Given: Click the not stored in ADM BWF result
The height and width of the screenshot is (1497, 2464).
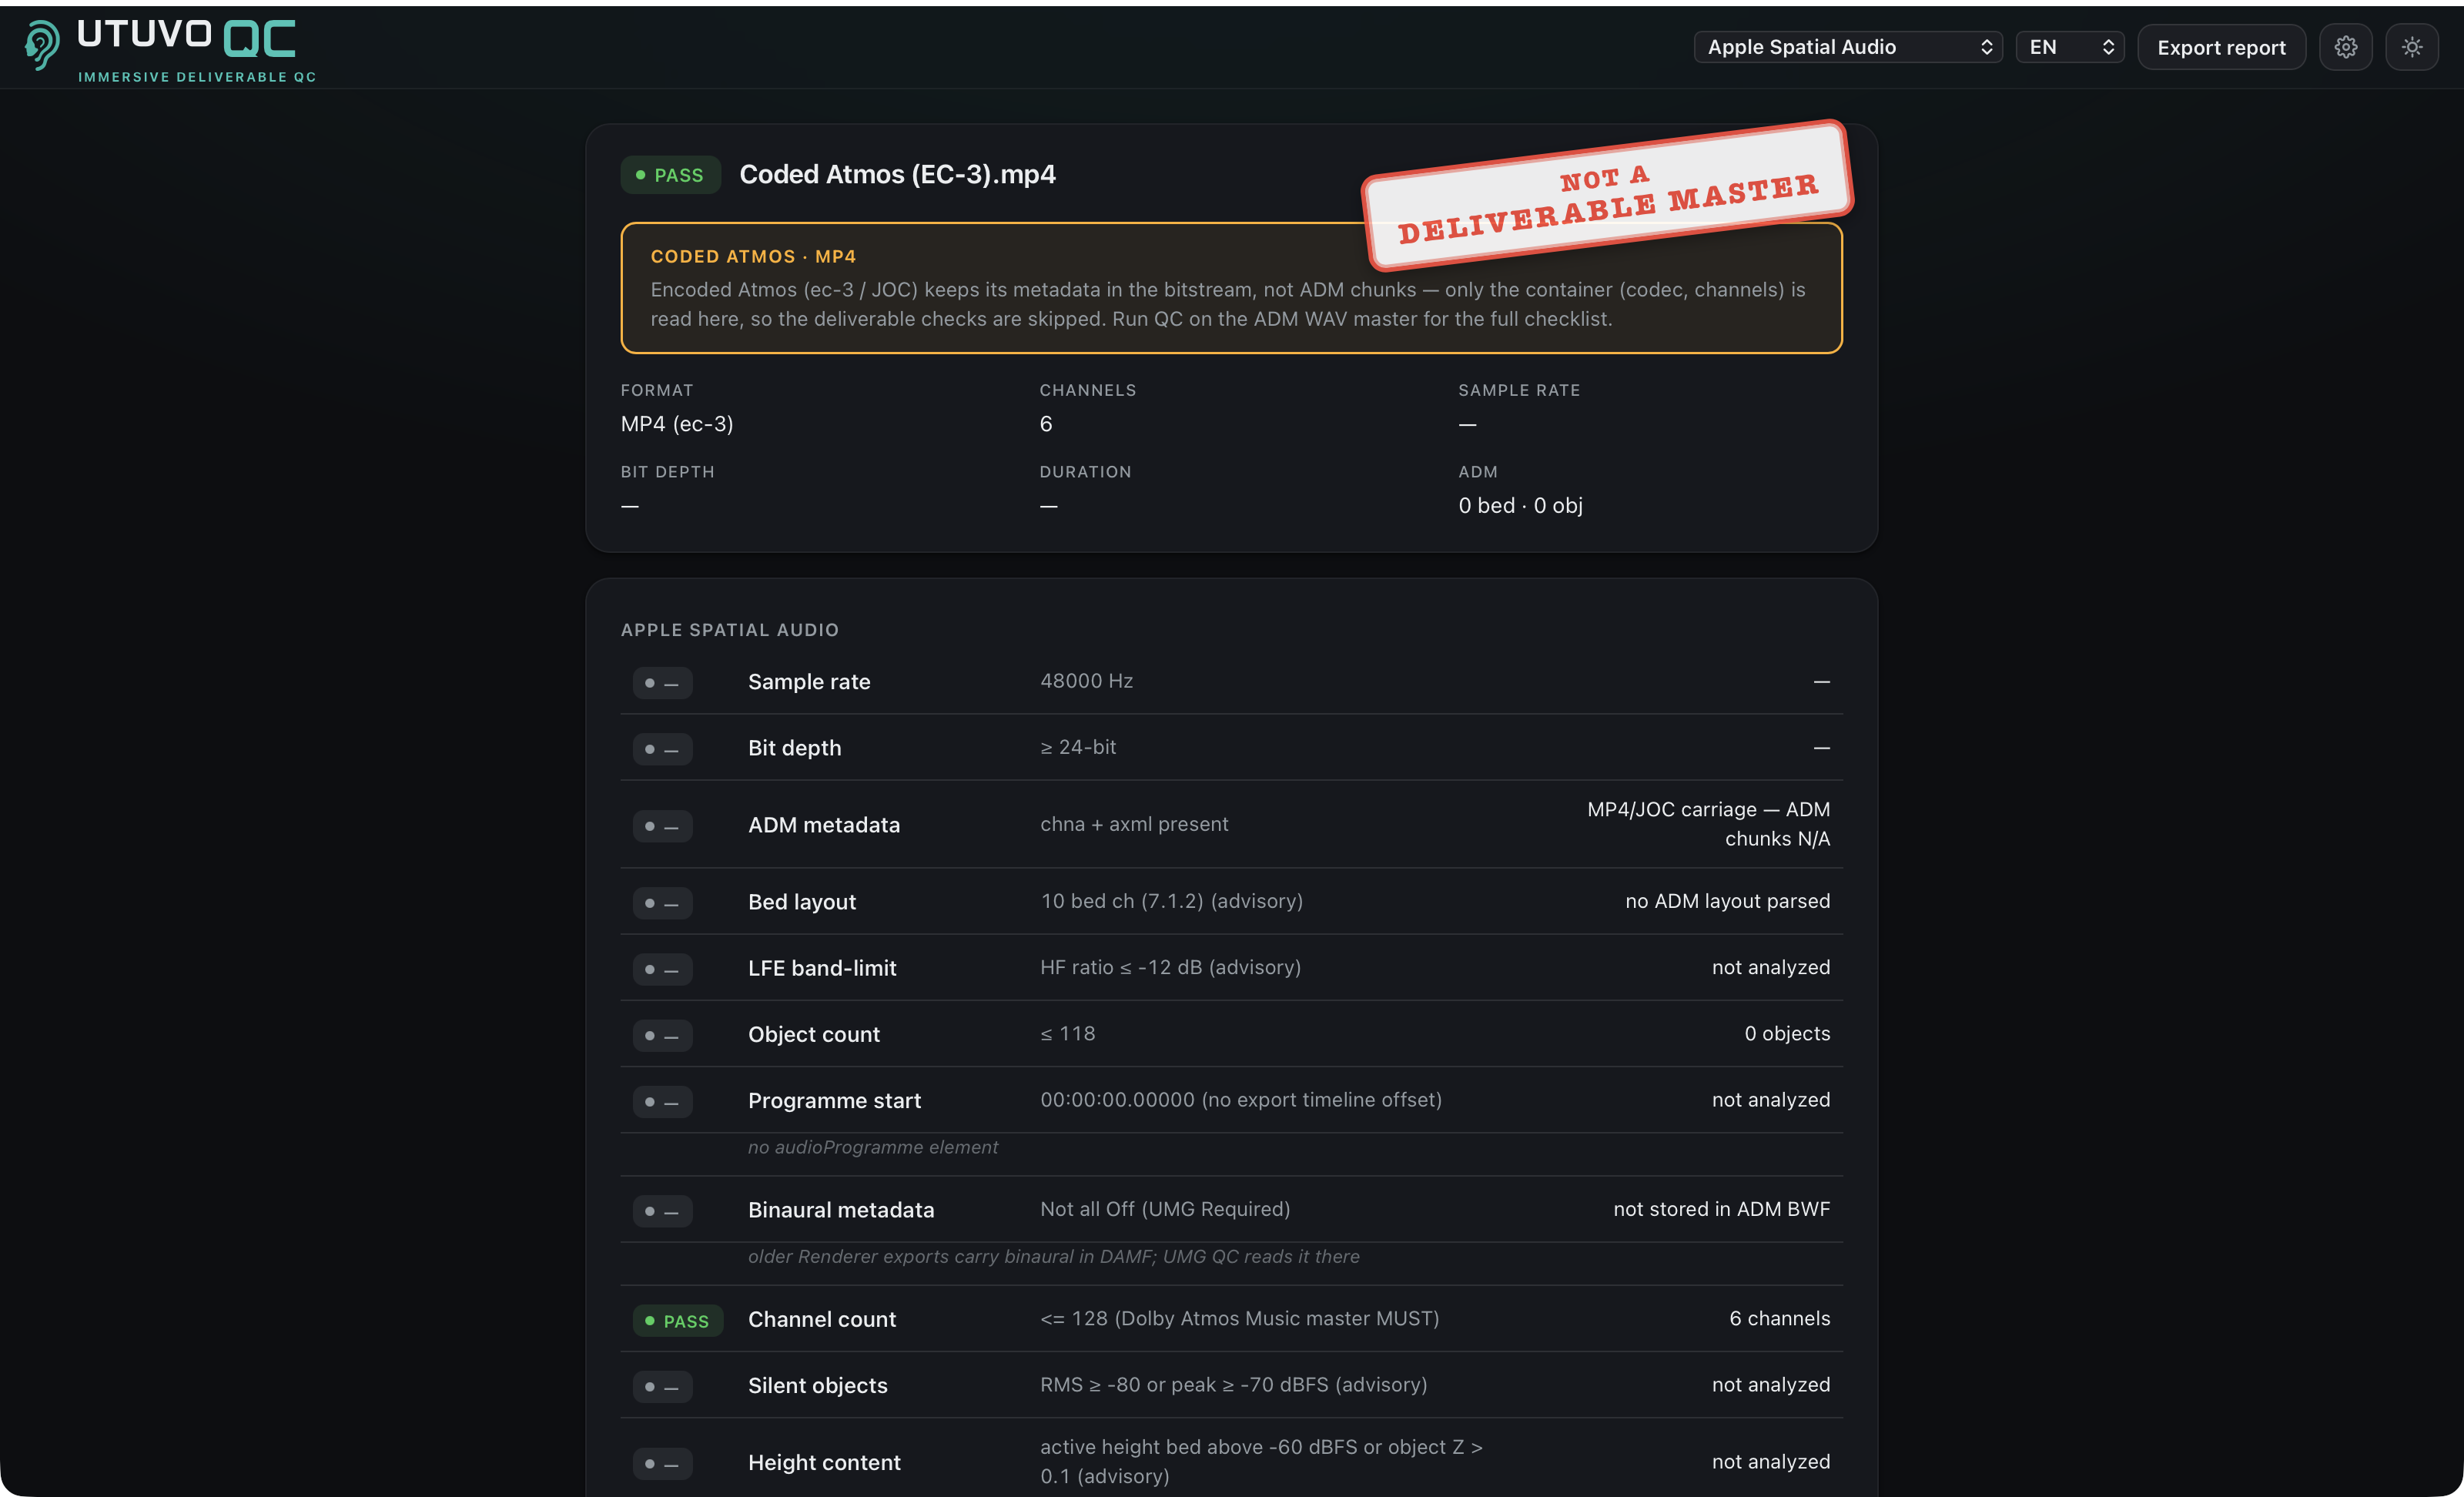Looking at the screenshot, I should pos(1721,1209).
